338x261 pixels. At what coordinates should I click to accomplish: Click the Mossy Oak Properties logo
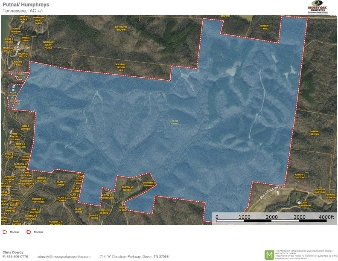318,8
